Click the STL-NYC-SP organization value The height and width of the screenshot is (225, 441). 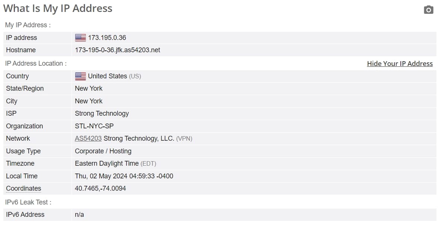94,126
